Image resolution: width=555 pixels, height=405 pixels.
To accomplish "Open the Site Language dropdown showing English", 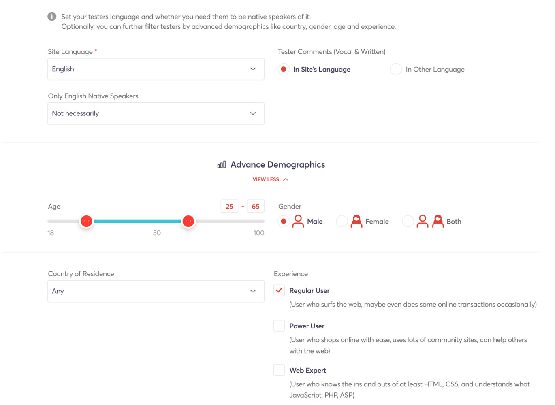I will (156, 69).
